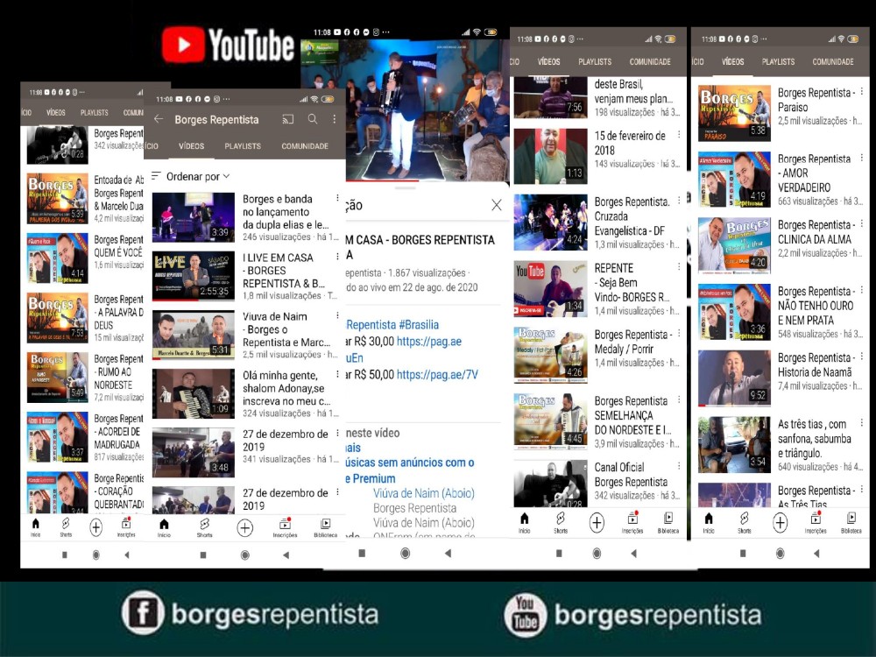
Task: Open PLAYLISTS tab above the Cruzada Evangelistica list
Action: [595, 61]
